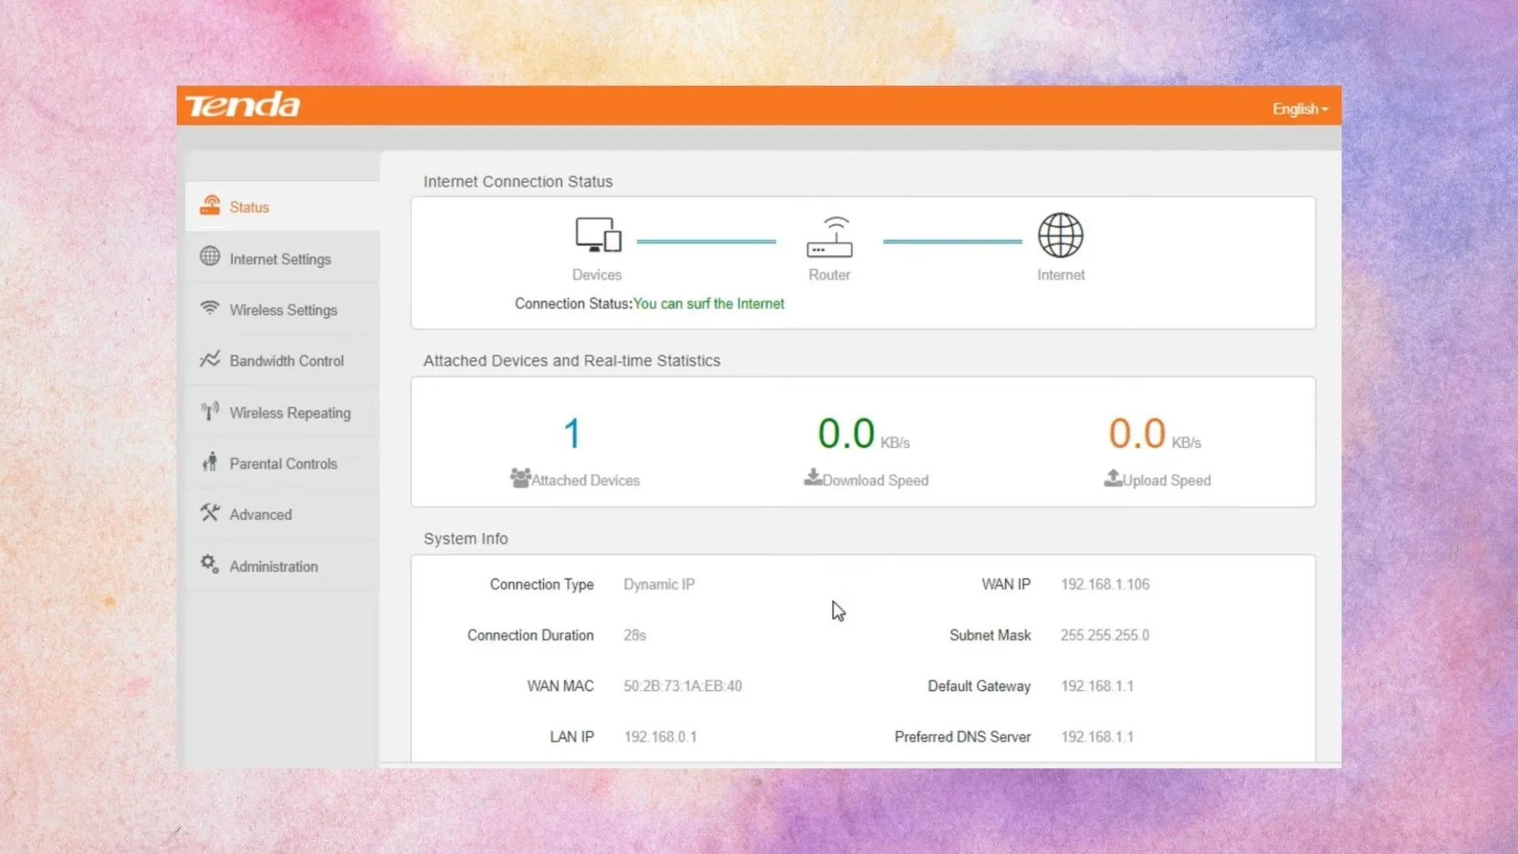1518x854 pixels.
Task: Open the English language dropdown
Action: click(x=1299, y=109)
